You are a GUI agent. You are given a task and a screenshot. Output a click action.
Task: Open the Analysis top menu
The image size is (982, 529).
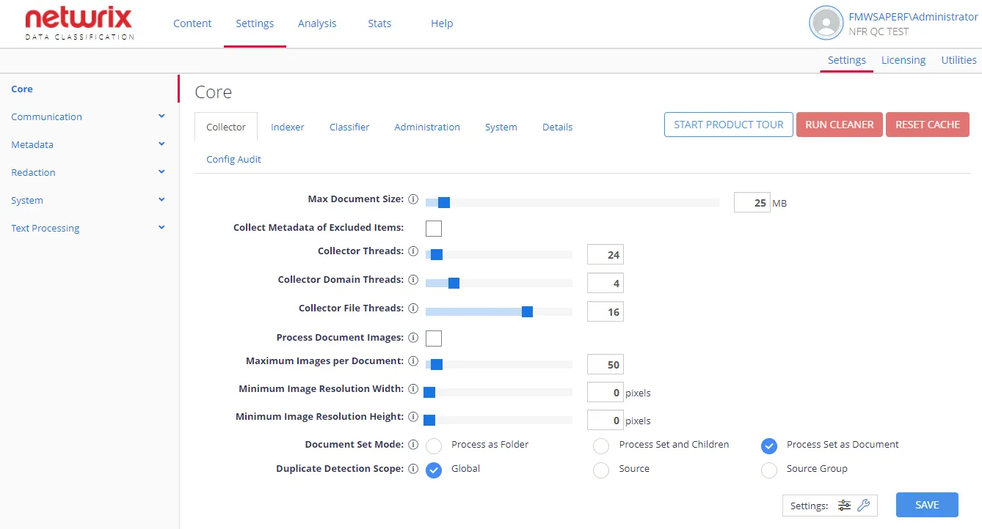(x=317, y=23)
